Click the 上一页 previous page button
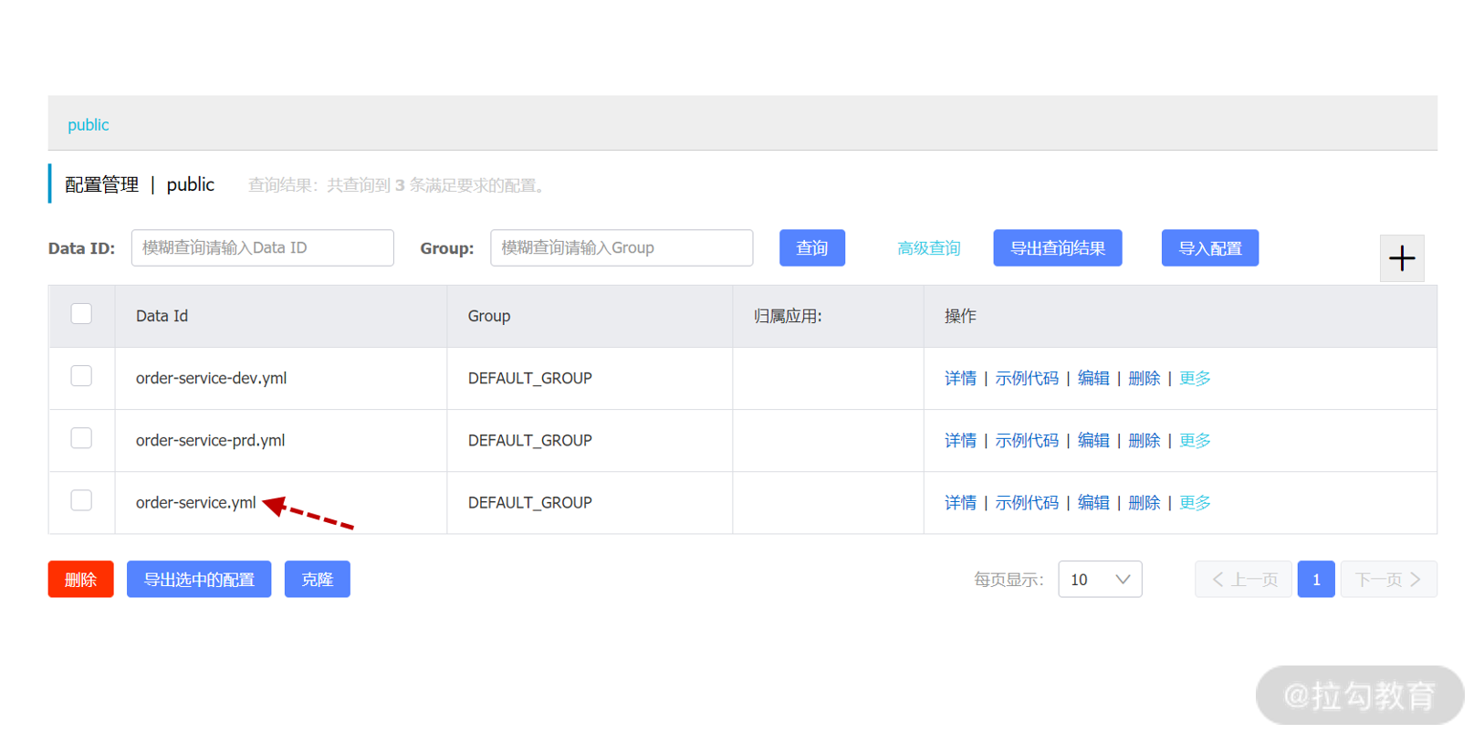The image size is (1484, 744). [x=1244, y=579]
